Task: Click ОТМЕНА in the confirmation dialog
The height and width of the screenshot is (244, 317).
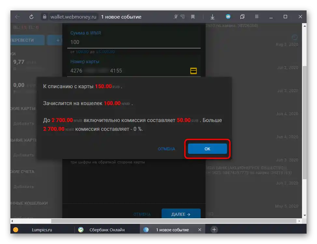Action: coord(166,149)
